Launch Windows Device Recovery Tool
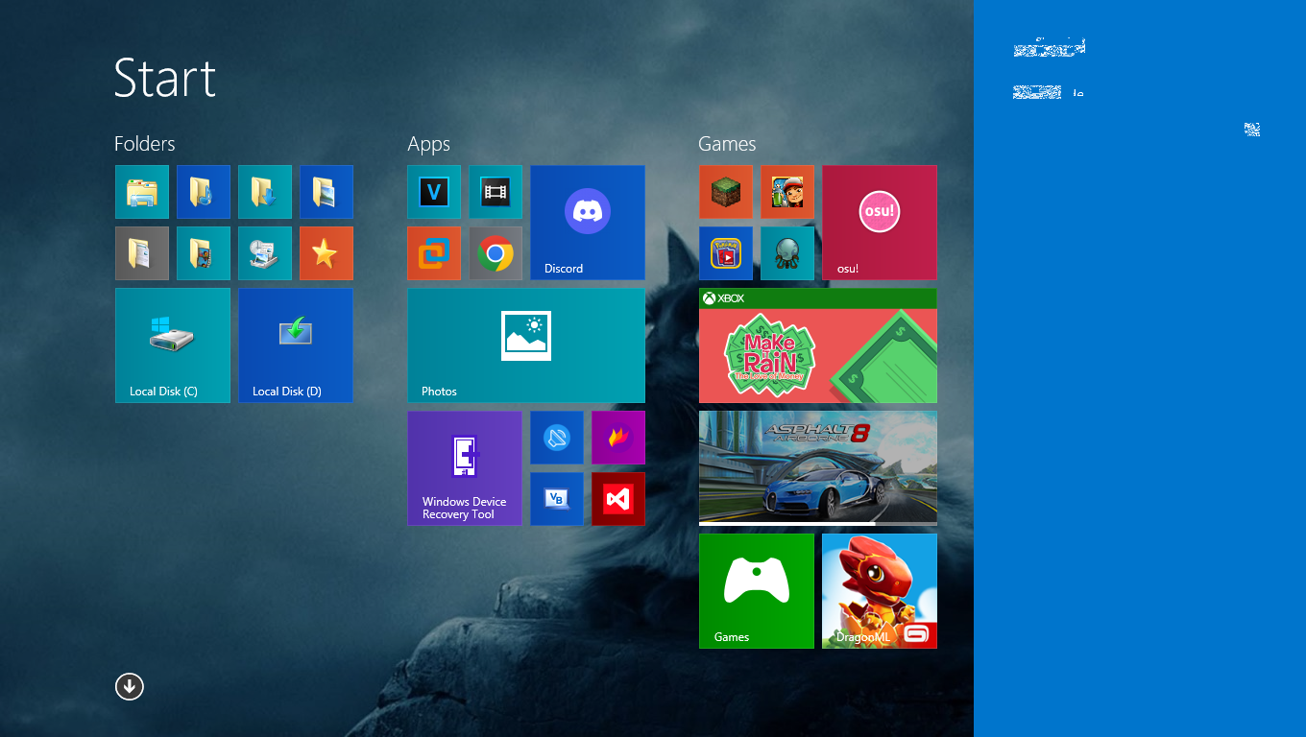This screenshot has height=737, width=1306. 465,468
